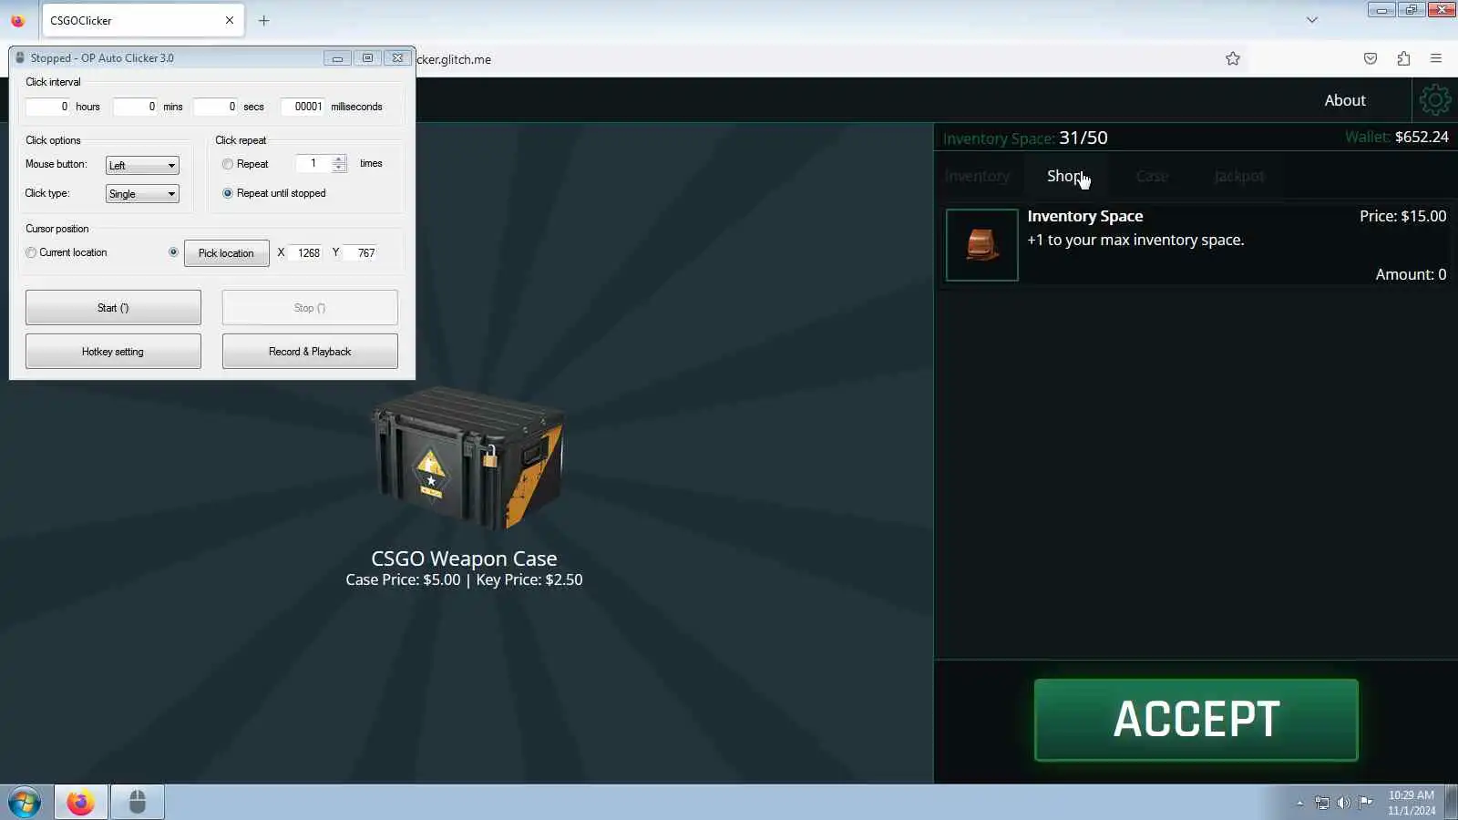Viewport: 1458px width, 820px height.
Task: Switch to the Jackpot tab
Action: 1239,176
